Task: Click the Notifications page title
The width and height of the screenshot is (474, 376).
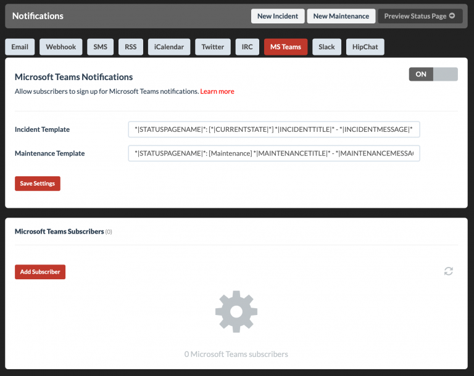Action: [x=38, y=15]
